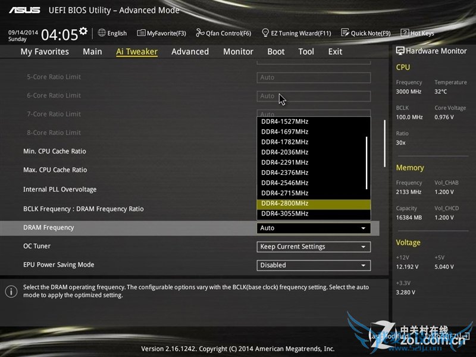Screen dimensions: 476x357
Task: Go to the Advanced tab
Action: click(190, 52)
